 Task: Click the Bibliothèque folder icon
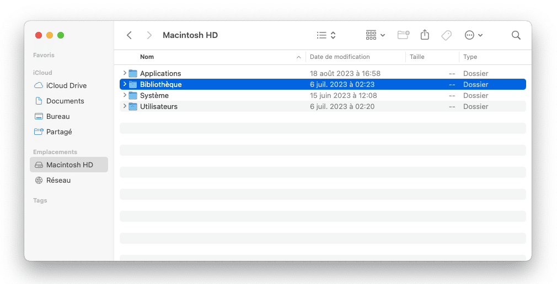click(133, 84)
